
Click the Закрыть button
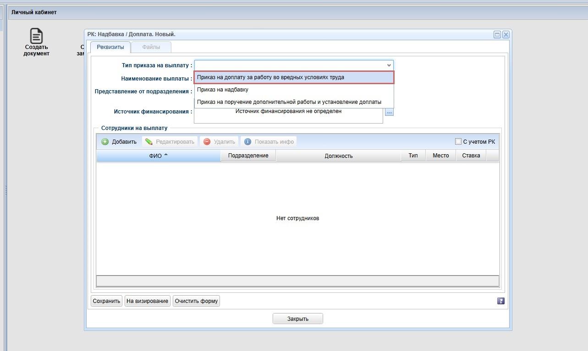pos(298,319)
